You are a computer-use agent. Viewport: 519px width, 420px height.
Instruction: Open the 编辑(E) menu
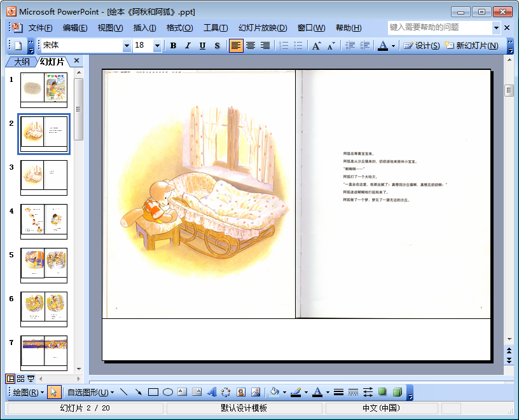pos(75,28)
